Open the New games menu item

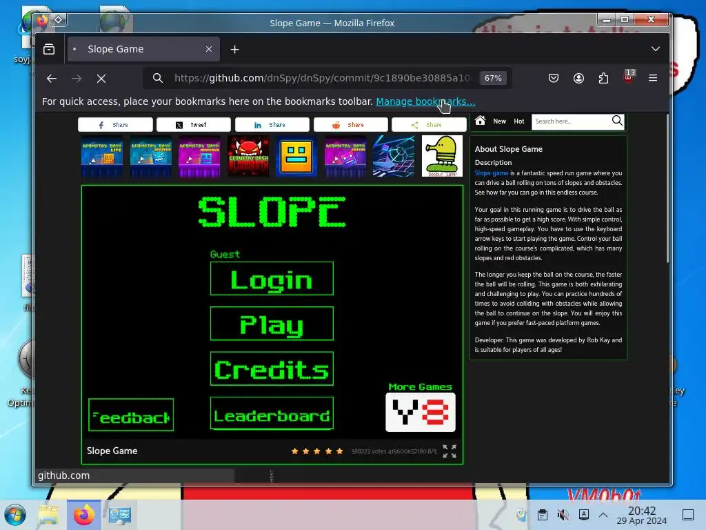[499, 121]
